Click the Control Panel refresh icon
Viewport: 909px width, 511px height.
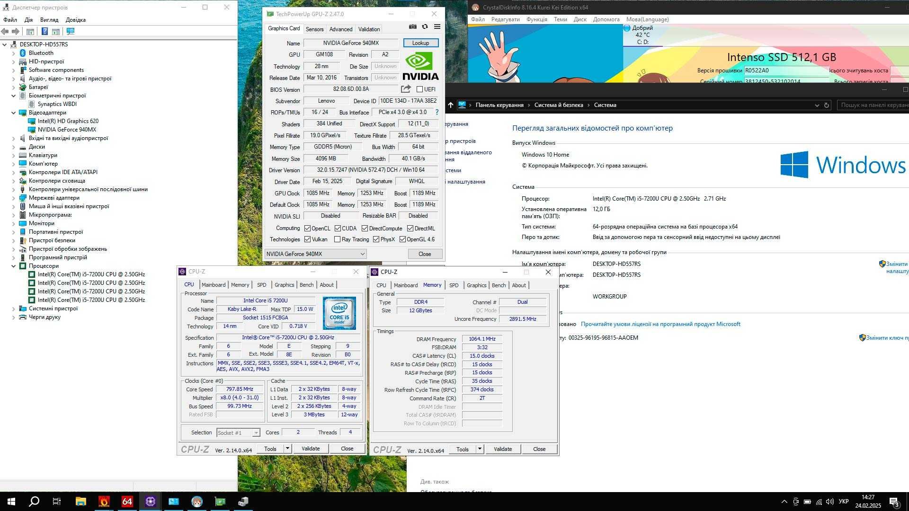click(827, 105)
